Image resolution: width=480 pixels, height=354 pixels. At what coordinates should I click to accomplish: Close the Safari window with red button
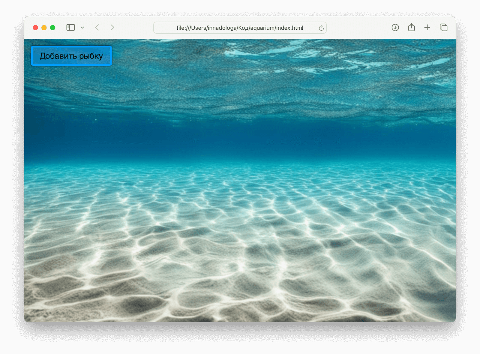(35, 28)
